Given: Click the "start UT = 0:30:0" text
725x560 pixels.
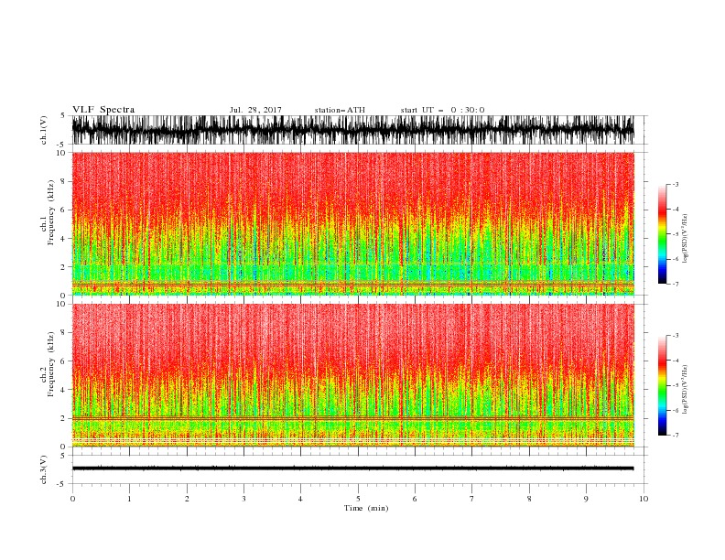Looking at the screenshot, I should (x=442, y=110).
